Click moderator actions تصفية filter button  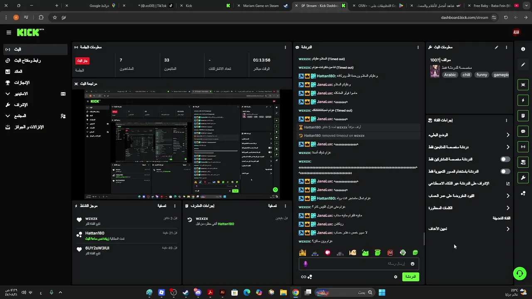click(x=272, y=206)
